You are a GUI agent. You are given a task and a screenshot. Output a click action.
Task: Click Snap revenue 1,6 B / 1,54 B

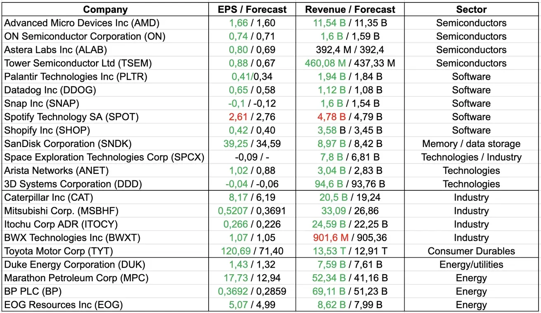(x=350, y=104)
